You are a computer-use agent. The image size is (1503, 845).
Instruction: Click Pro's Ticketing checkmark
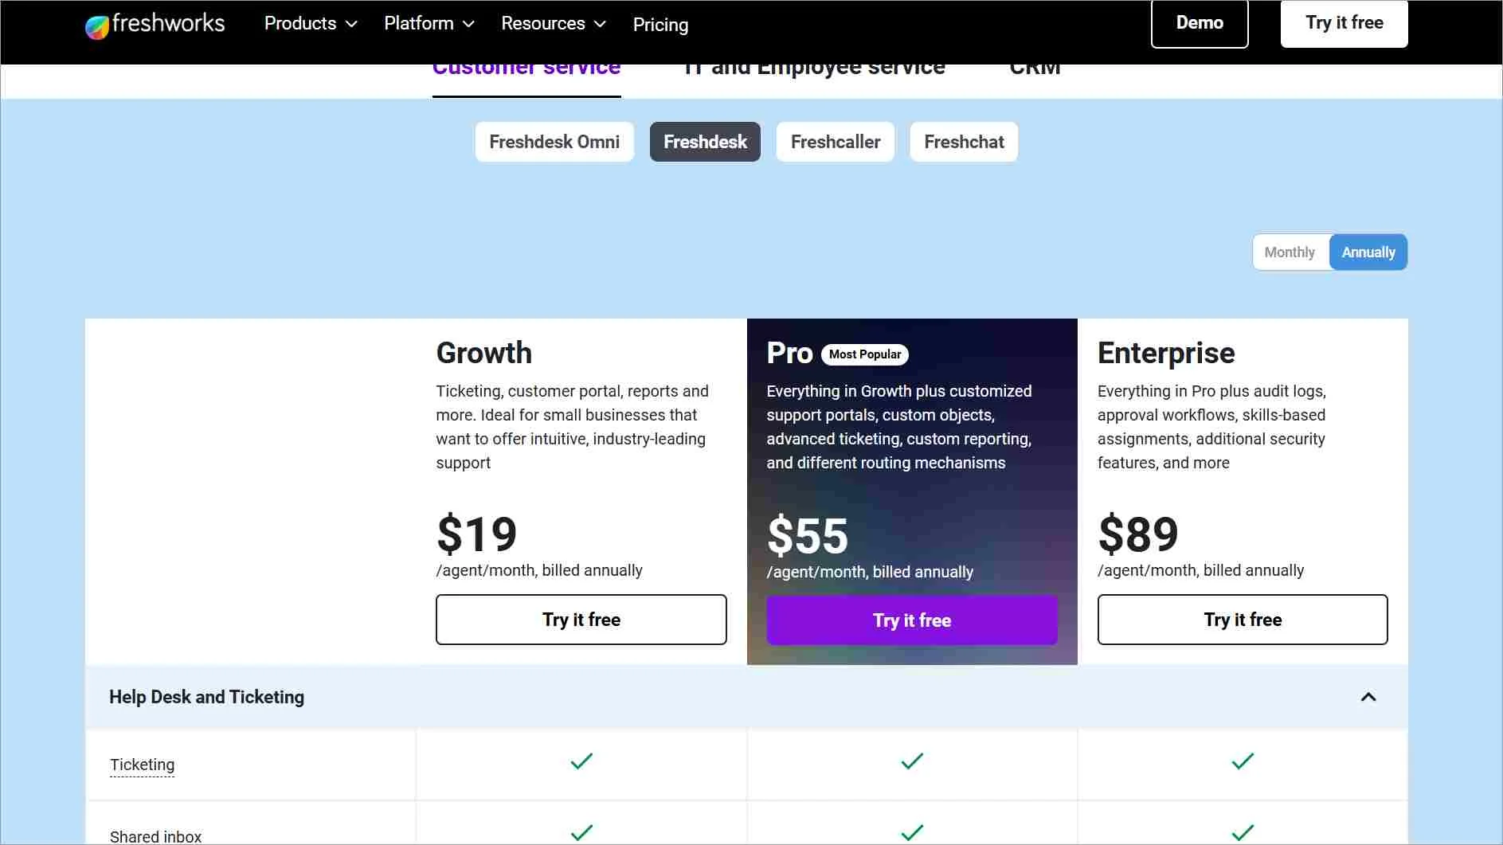pyautogui.click(x=911, y=761)
